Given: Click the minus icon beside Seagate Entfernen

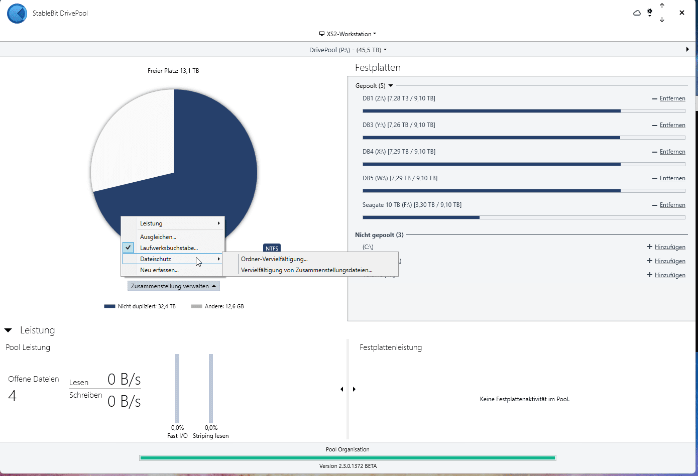Looking at the screenshot, I should pyautogui.click(x=655, y=205).
